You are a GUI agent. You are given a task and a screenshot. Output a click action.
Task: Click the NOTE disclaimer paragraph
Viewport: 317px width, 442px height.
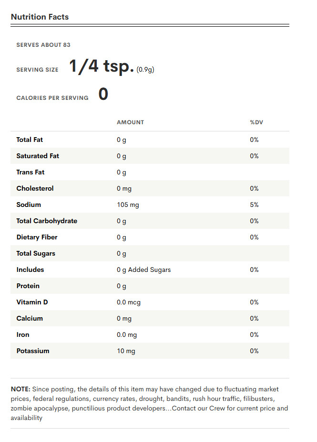tap(150, 403)
